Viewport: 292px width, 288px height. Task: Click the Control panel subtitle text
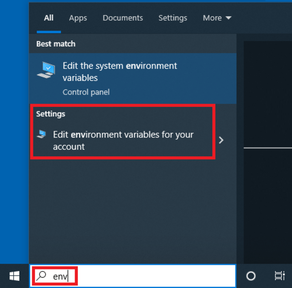coord(86,92)
